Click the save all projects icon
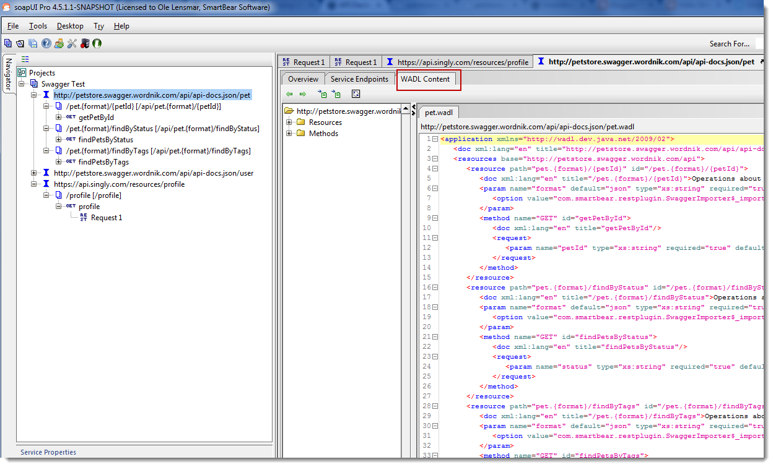 33,43
